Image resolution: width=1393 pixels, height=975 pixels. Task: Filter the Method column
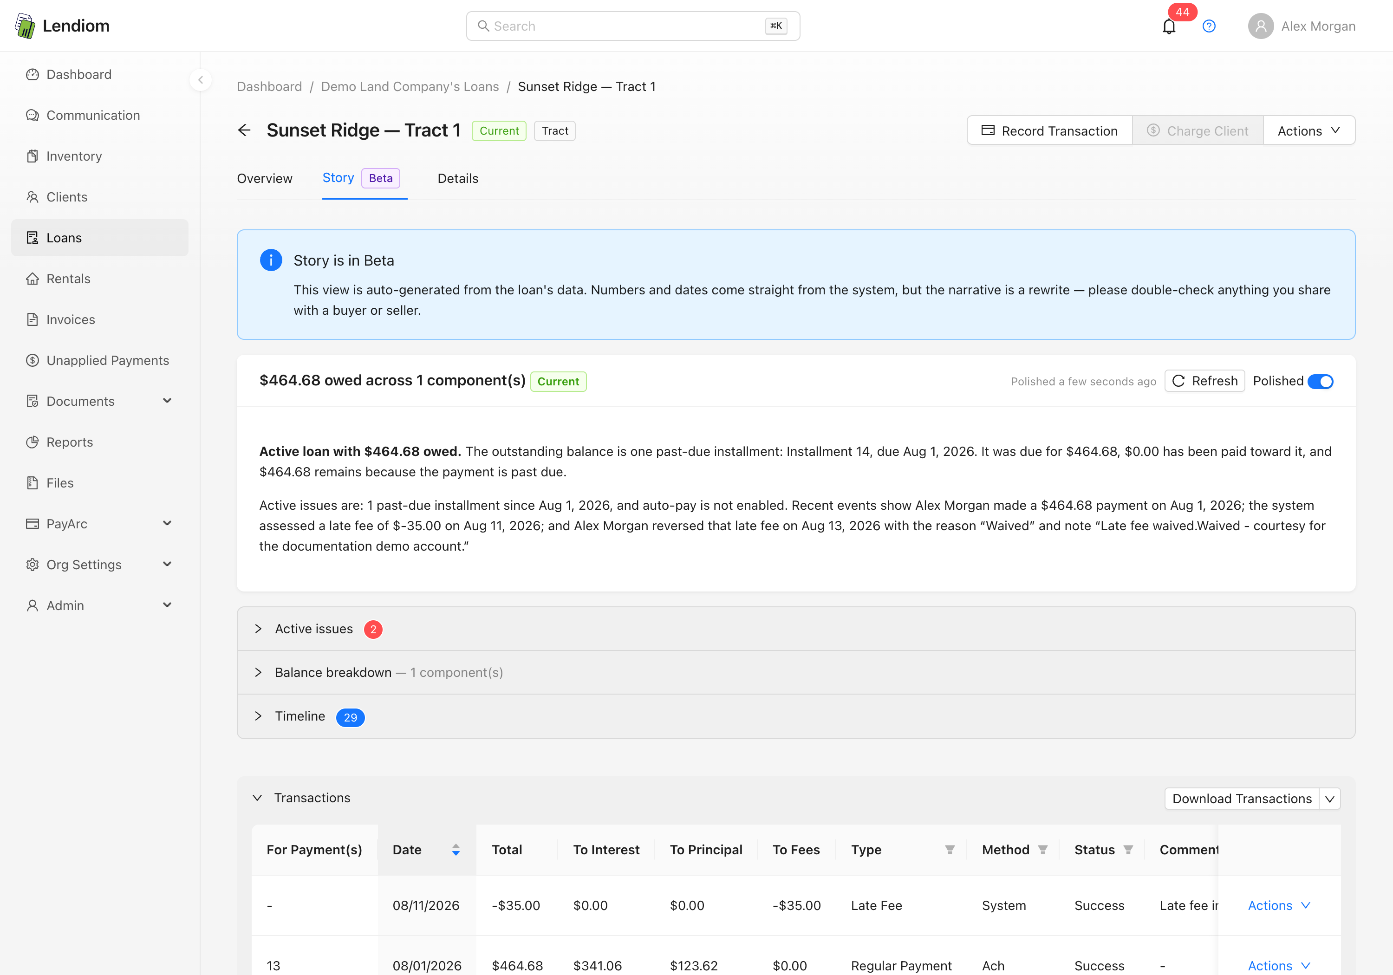(x=1042, y=850)
